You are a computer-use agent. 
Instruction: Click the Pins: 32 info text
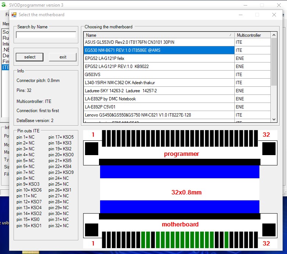pyautogui.click(x=24, y=90)
